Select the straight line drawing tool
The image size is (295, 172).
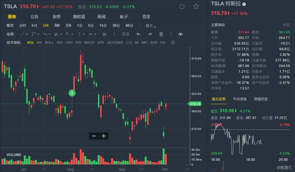[22, 34]
